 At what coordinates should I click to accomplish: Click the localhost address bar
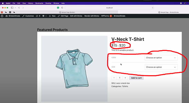point(110,8)
